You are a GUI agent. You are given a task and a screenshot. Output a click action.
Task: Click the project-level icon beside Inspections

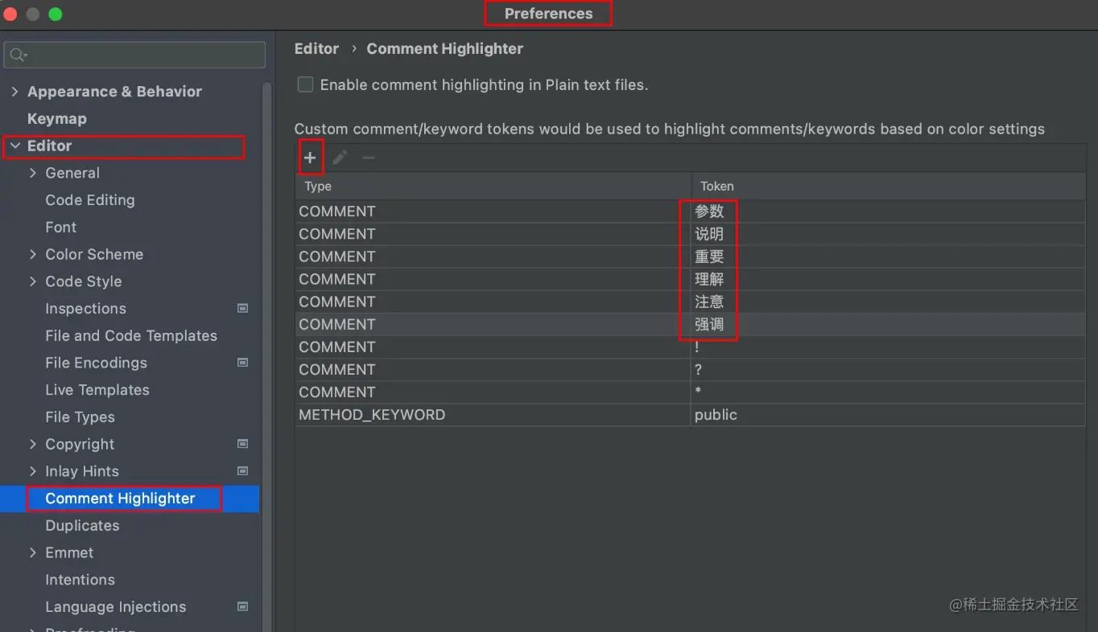coord(242,309)
